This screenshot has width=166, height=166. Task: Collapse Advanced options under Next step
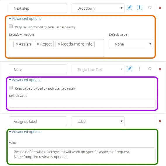click(25, 19)
